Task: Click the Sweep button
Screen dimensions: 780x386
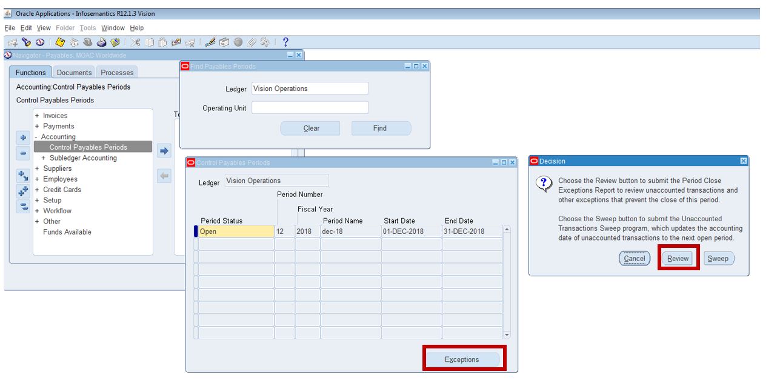Action: (x=718, y=259)
